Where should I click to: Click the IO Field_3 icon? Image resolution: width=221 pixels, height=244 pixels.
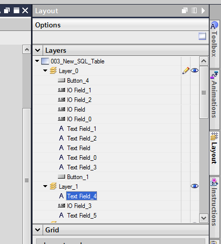coord(61,205)
